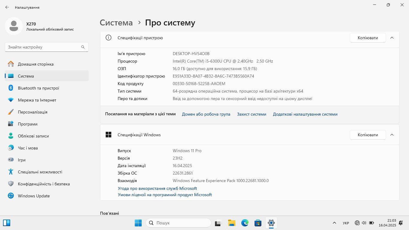Image resolution: width=409 pixels, height=230 pixels.
Task: Open Конфіденційність і безпека settings
Action: coord(47,184)
